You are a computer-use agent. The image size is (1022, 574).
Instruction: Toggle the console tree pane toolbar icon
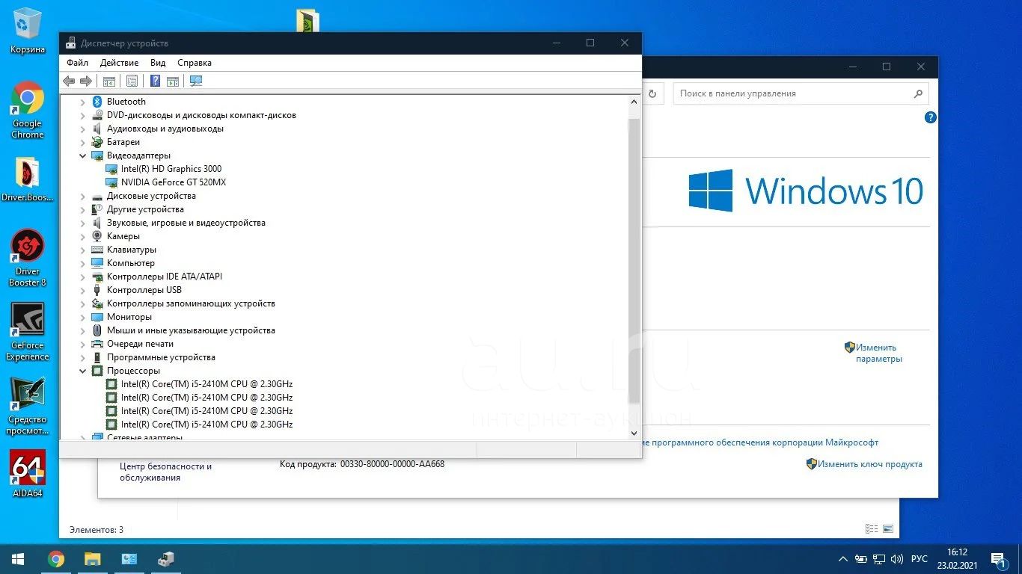[x=109, y=81]
